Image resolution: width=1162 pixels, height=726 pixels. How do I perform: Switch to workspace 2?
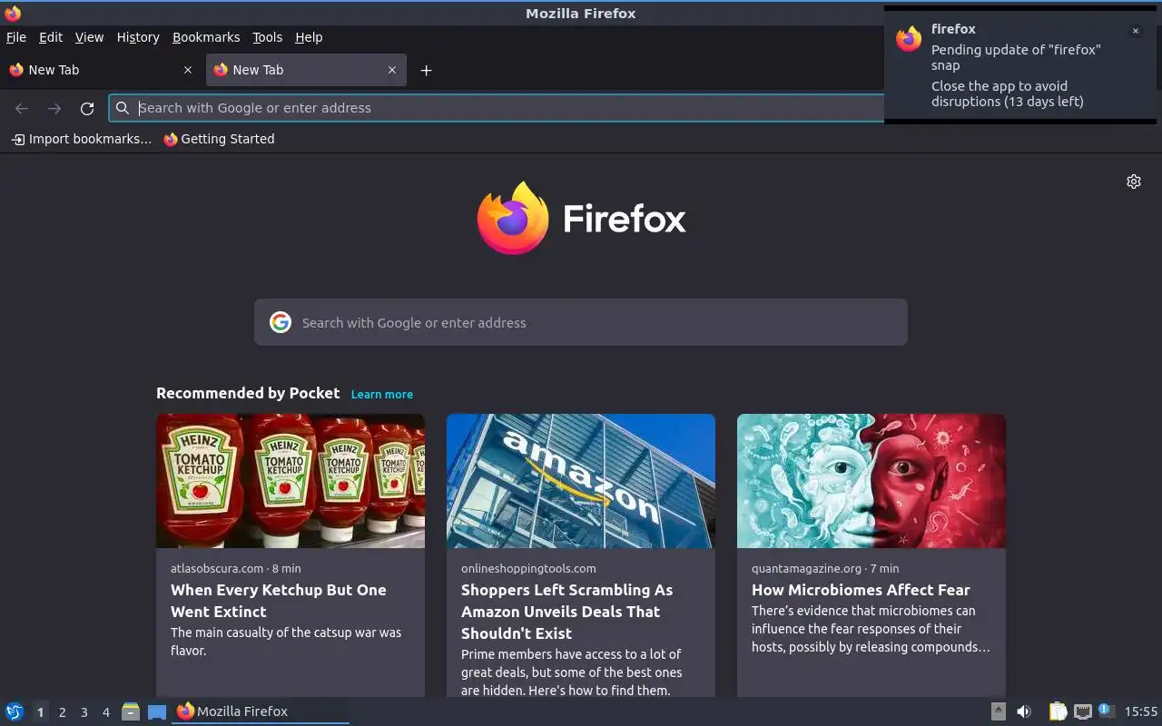63,712
